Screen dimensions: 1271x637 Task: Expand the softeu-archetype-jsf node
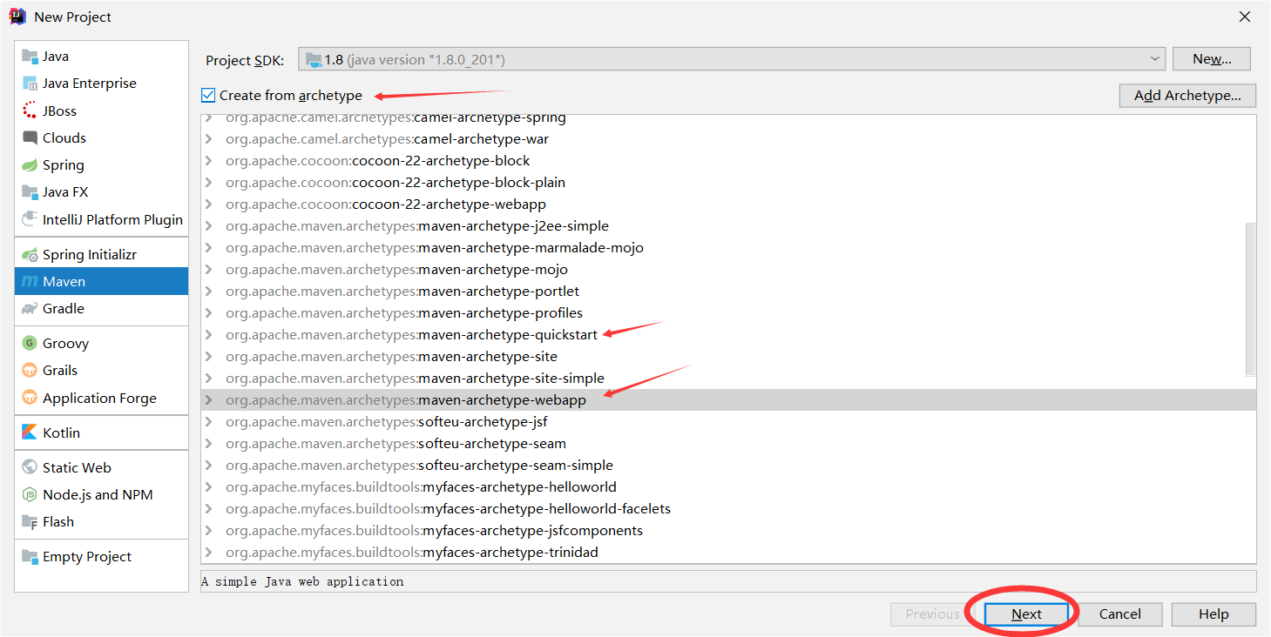(208, 422)
